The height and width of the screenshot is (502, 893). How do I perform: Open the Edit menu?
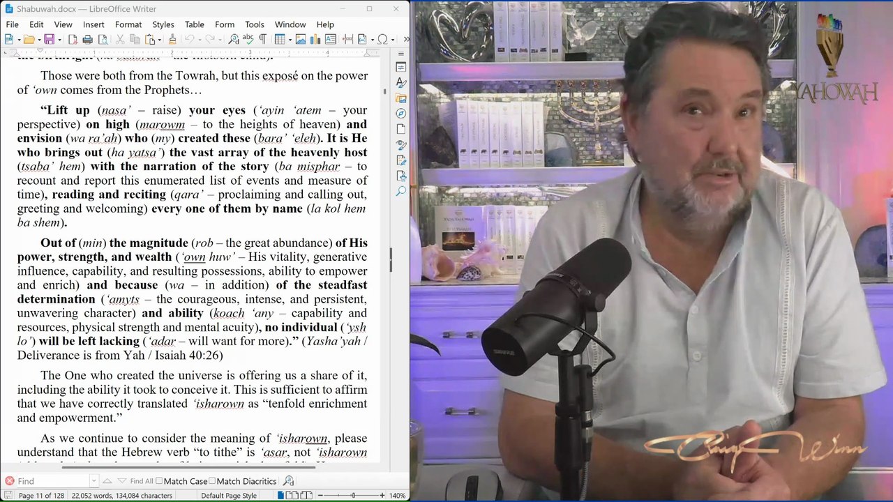[x=36, y=24]
